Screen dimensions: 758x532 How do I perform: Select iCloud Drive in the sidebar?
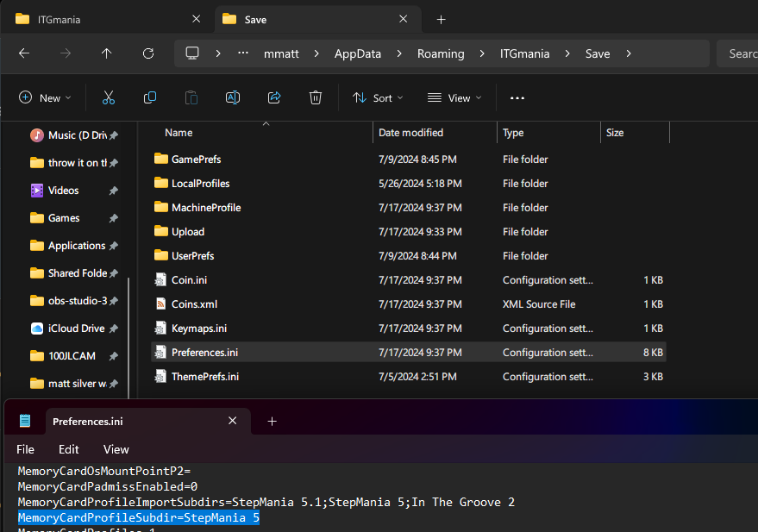coord(76,329)
